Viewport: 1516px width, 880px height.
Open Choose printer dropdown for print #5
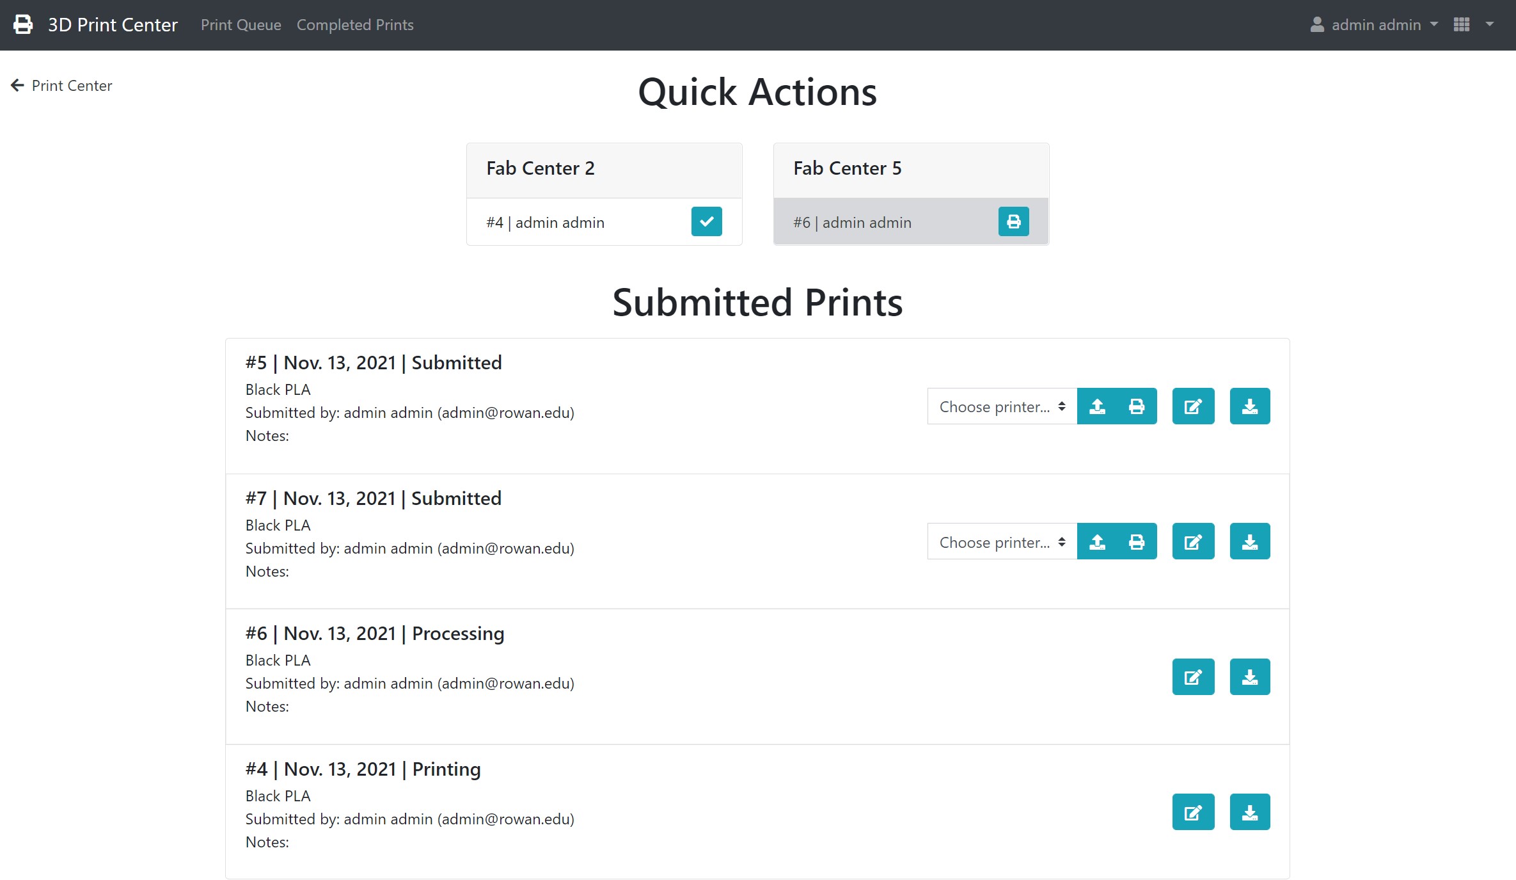tap(1002, 406)
